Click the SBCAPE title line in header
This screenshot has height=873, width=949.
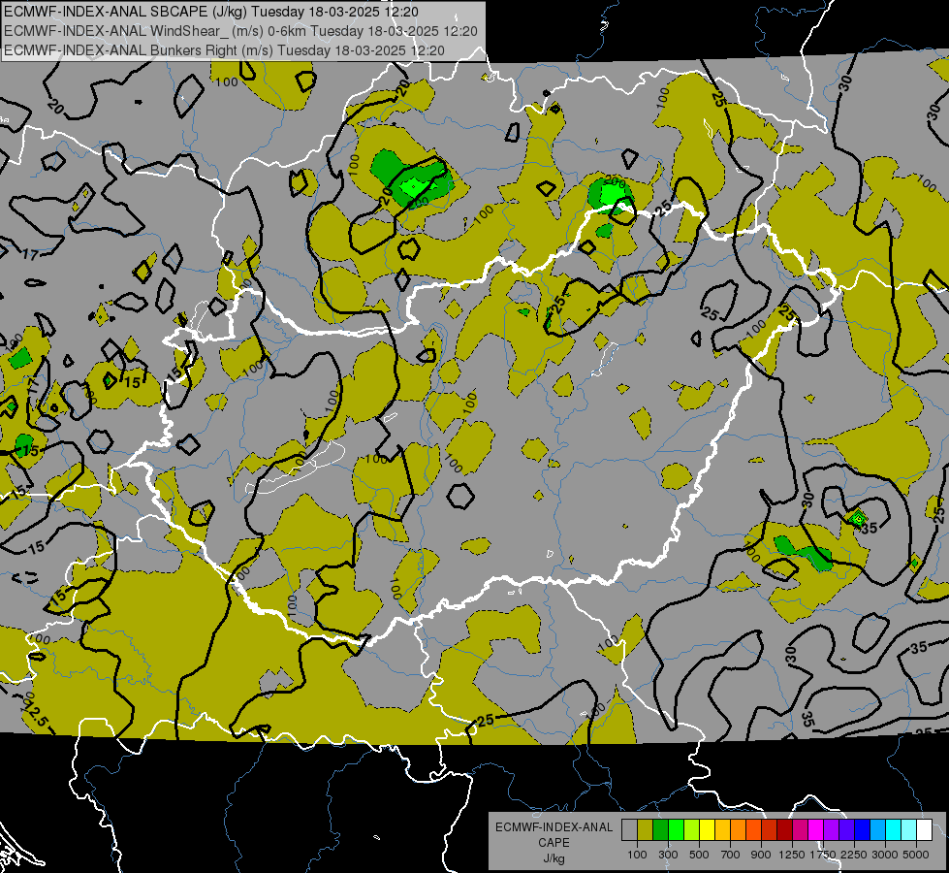coord(211,12)
